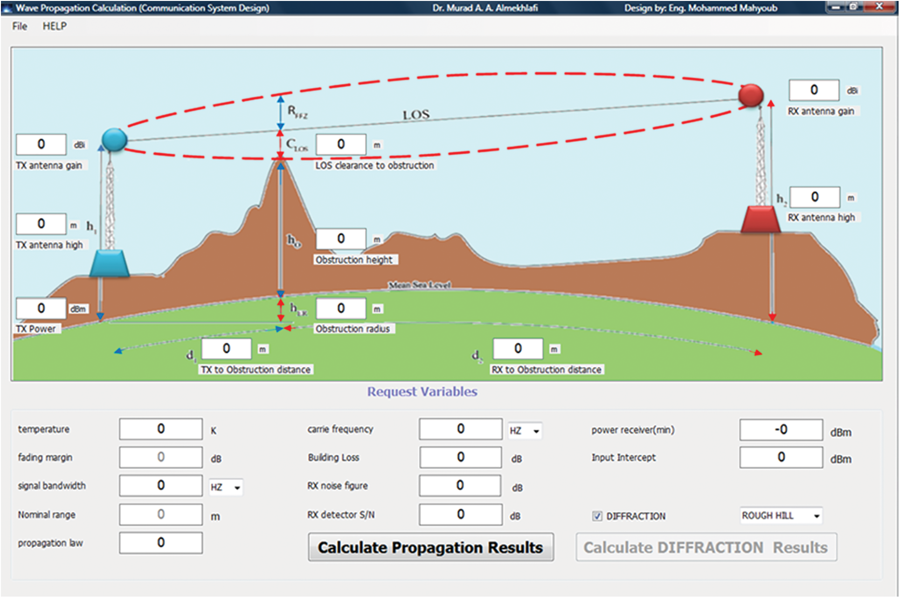The width and height of the screenshot is (900, 598).
Task: Click Calculate Propagation Results button
Action: [x=430, y=547]
